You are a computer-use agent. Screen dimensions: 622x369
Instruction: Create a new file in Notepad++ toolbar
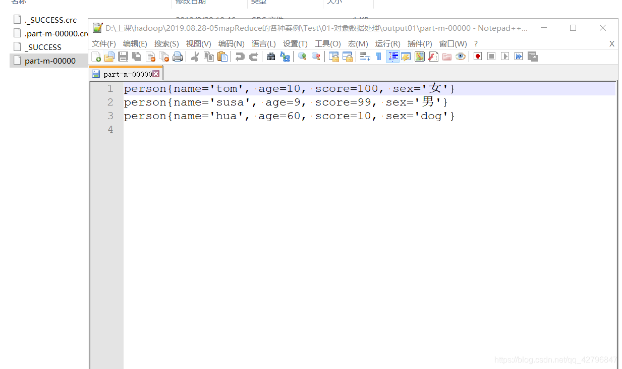96,57
